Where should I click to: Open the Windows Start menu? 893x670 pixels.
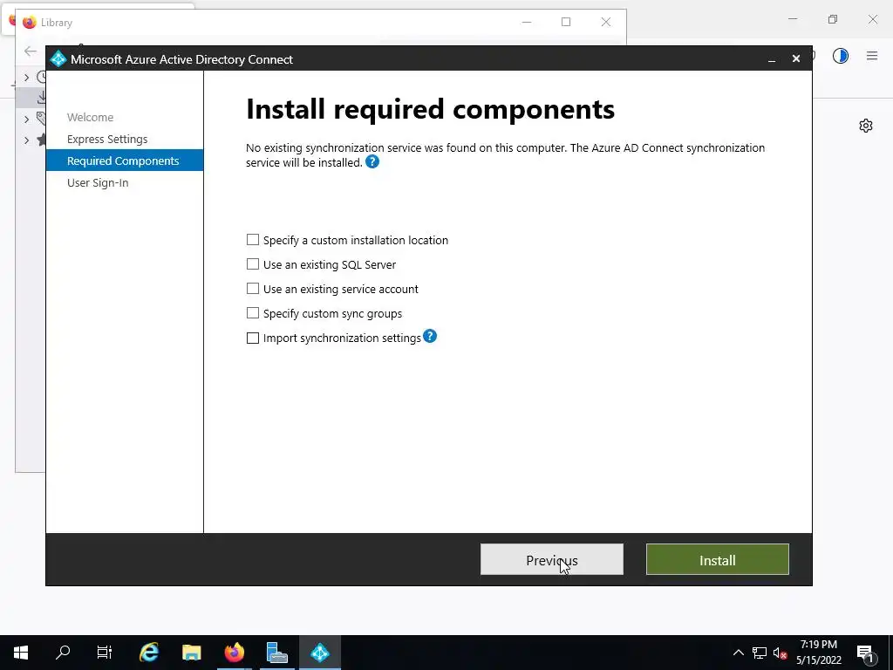pos(21,653)
